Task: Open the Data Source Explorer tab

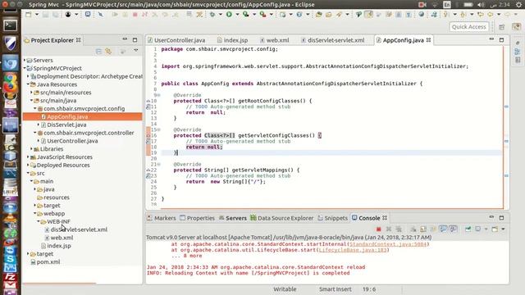Action: click(x=282, y=218)
